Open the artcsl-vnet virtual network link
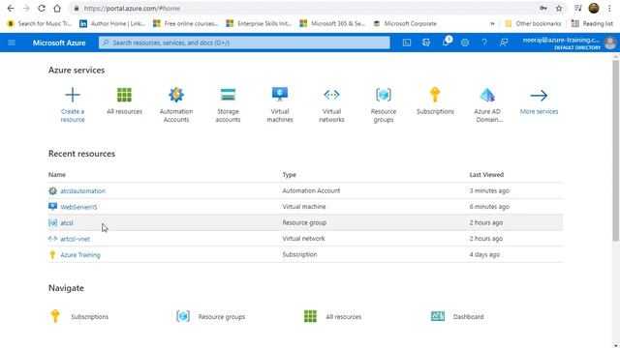 (76, 239)
